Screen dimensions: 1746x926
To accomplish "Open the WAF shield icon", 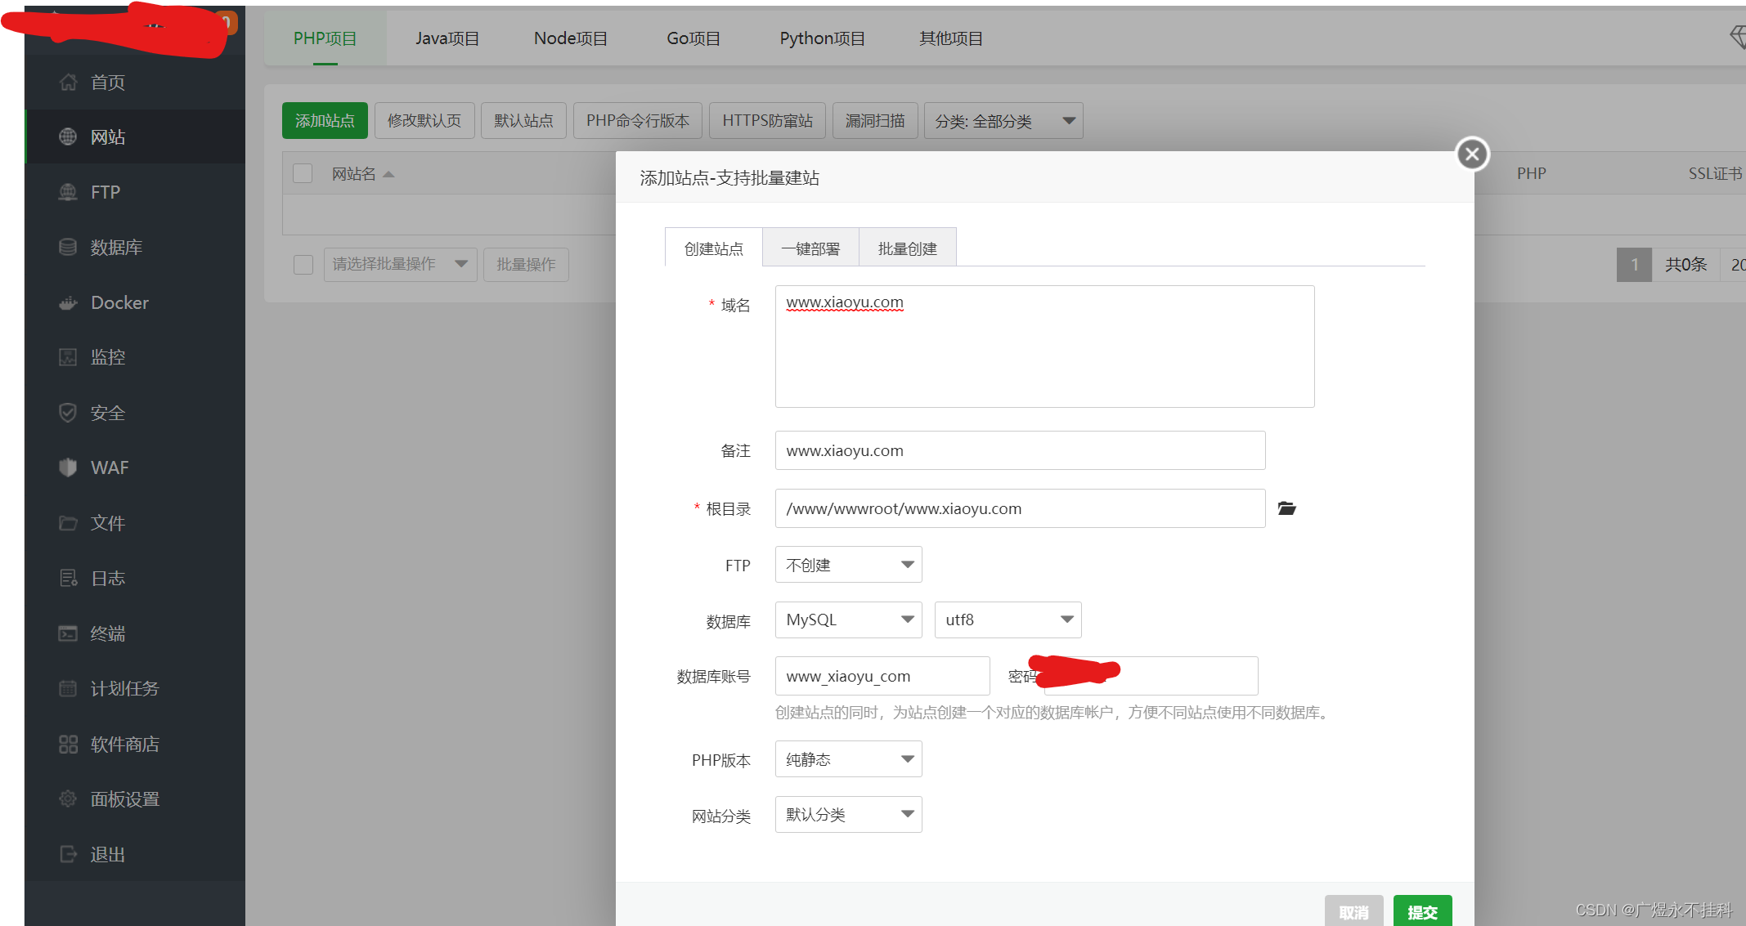I will point(68,467).
